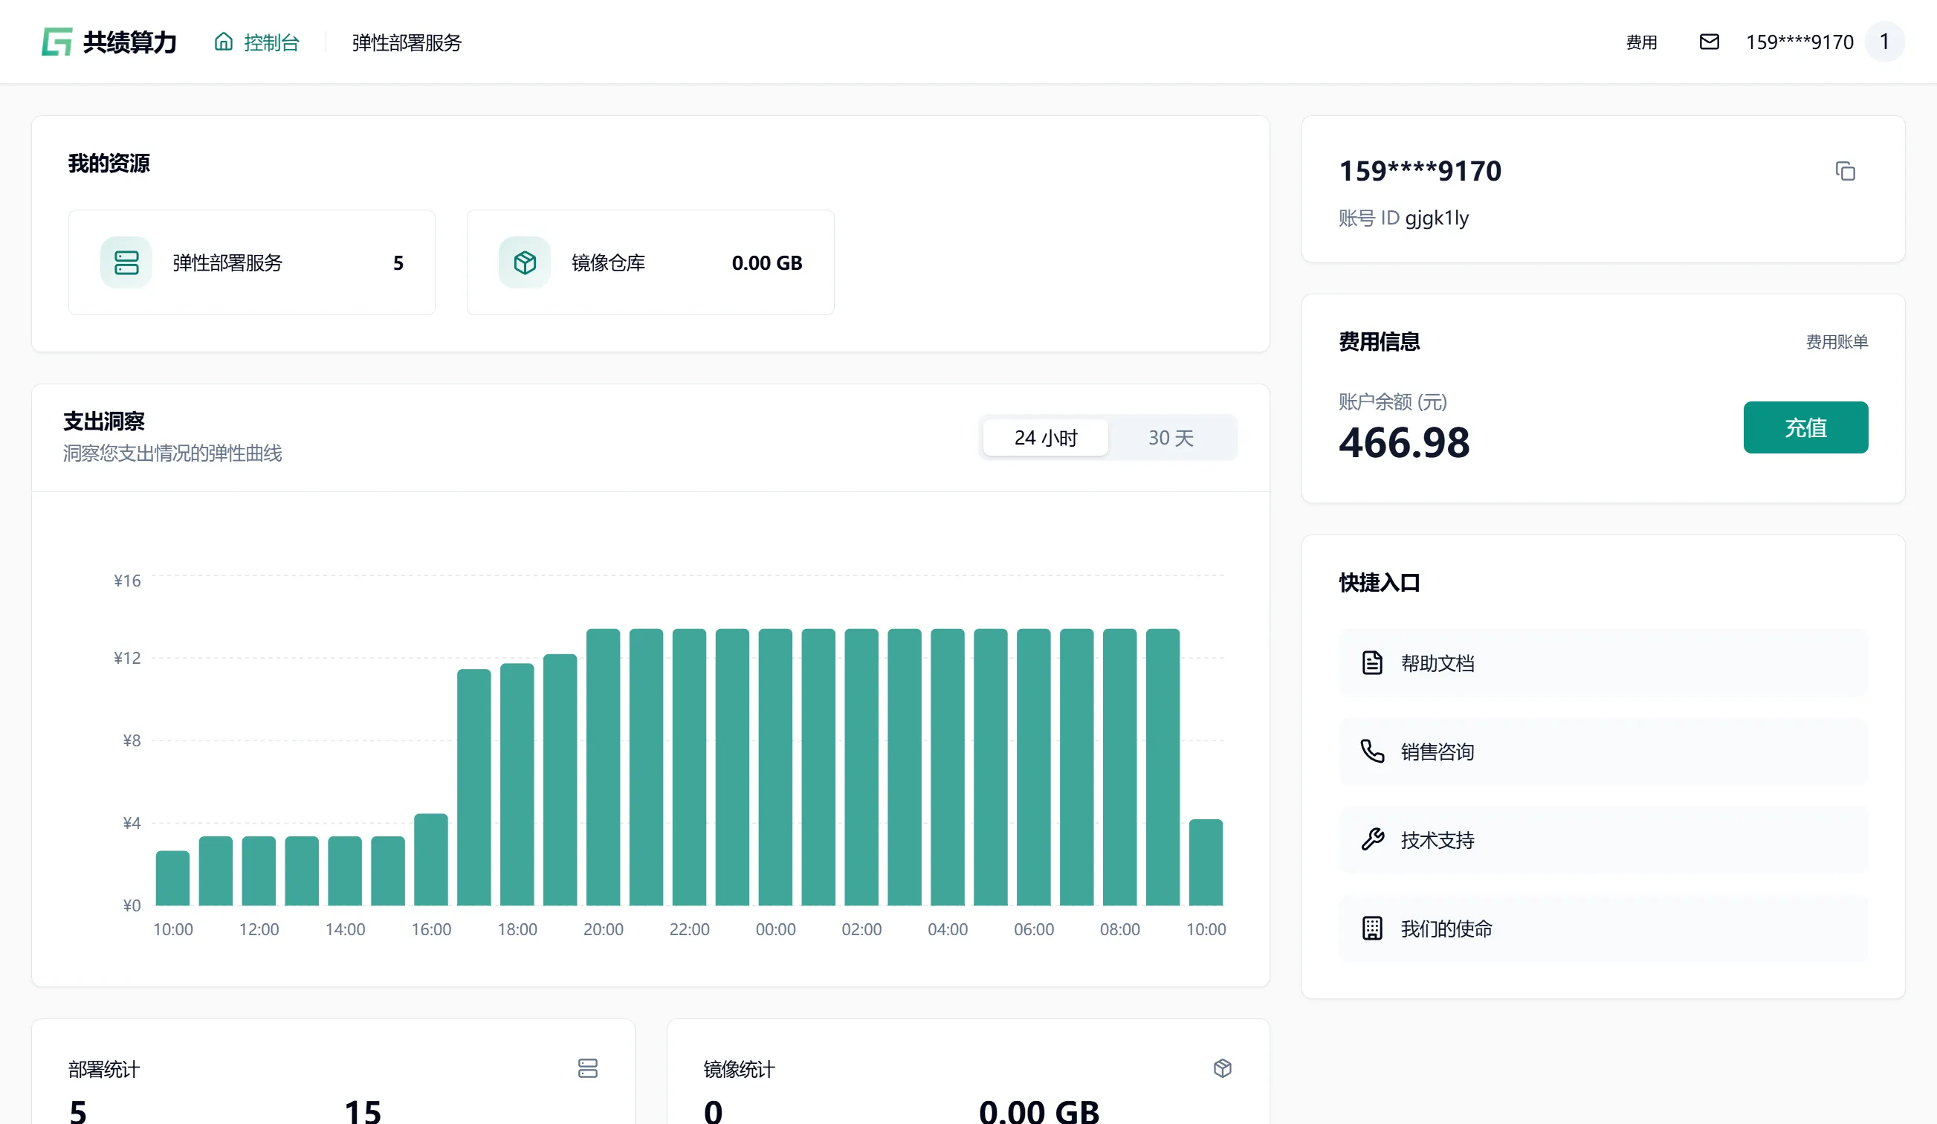
Task: Click the large 159****9170 account name
Action: coord(1420,171)
